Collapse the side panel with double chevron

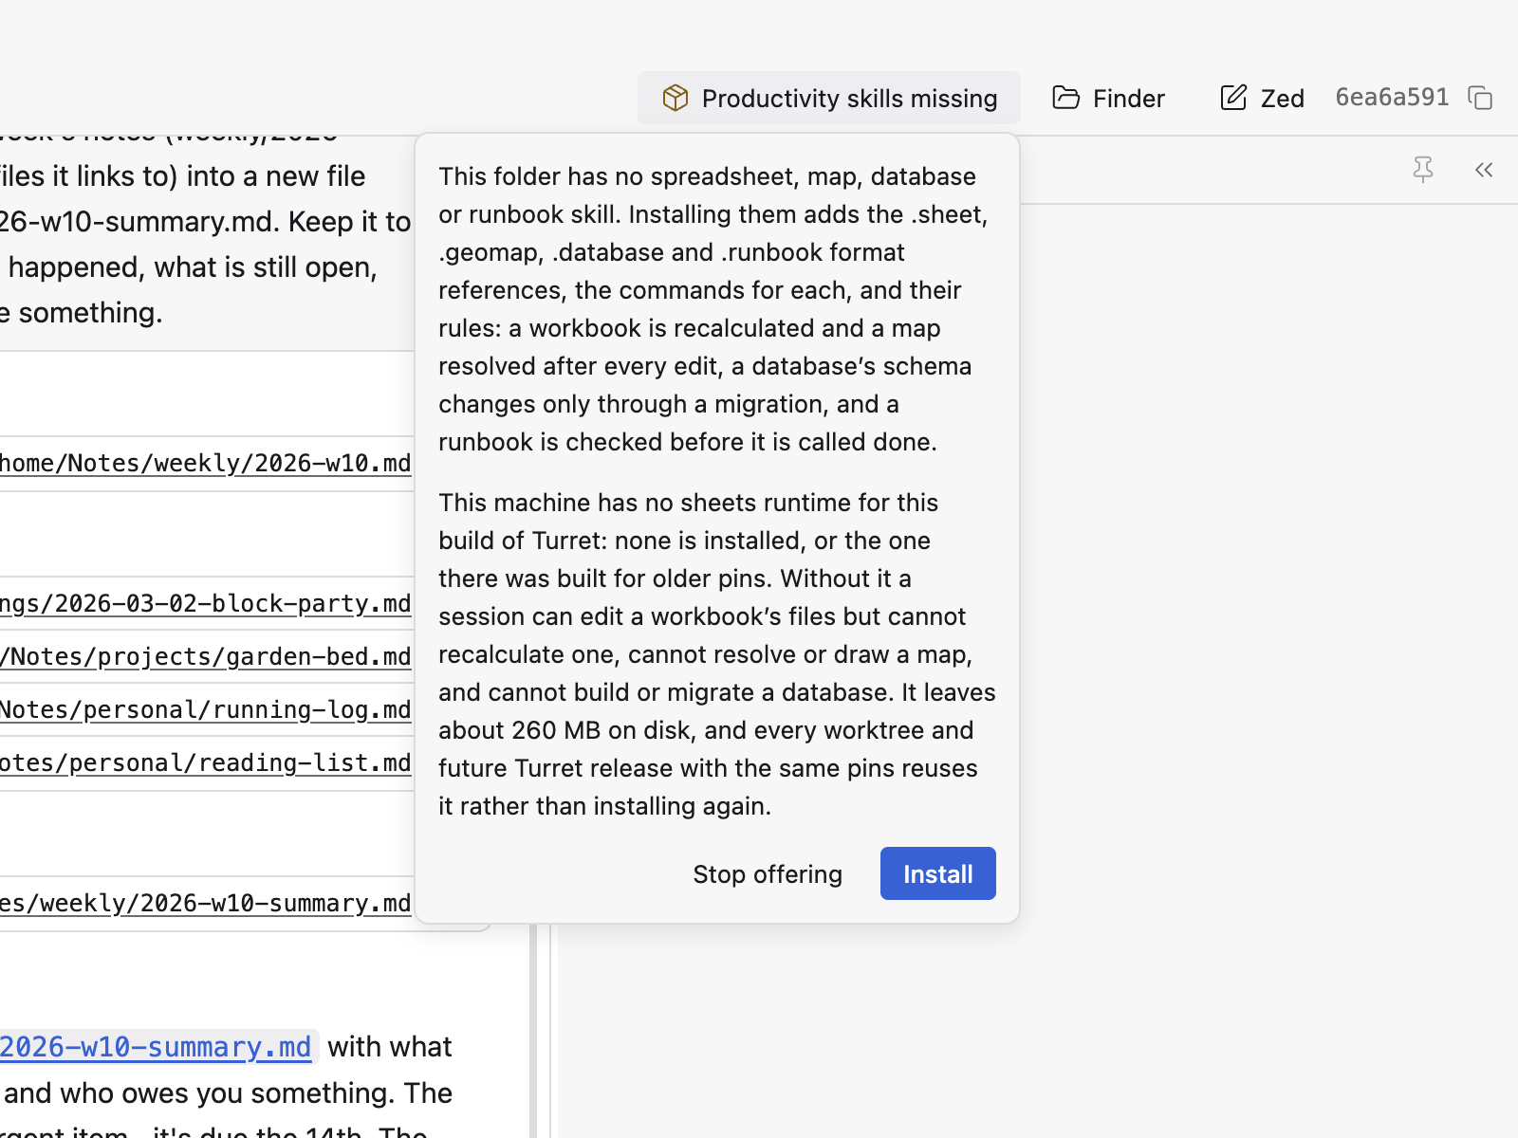pos(1484,170)
